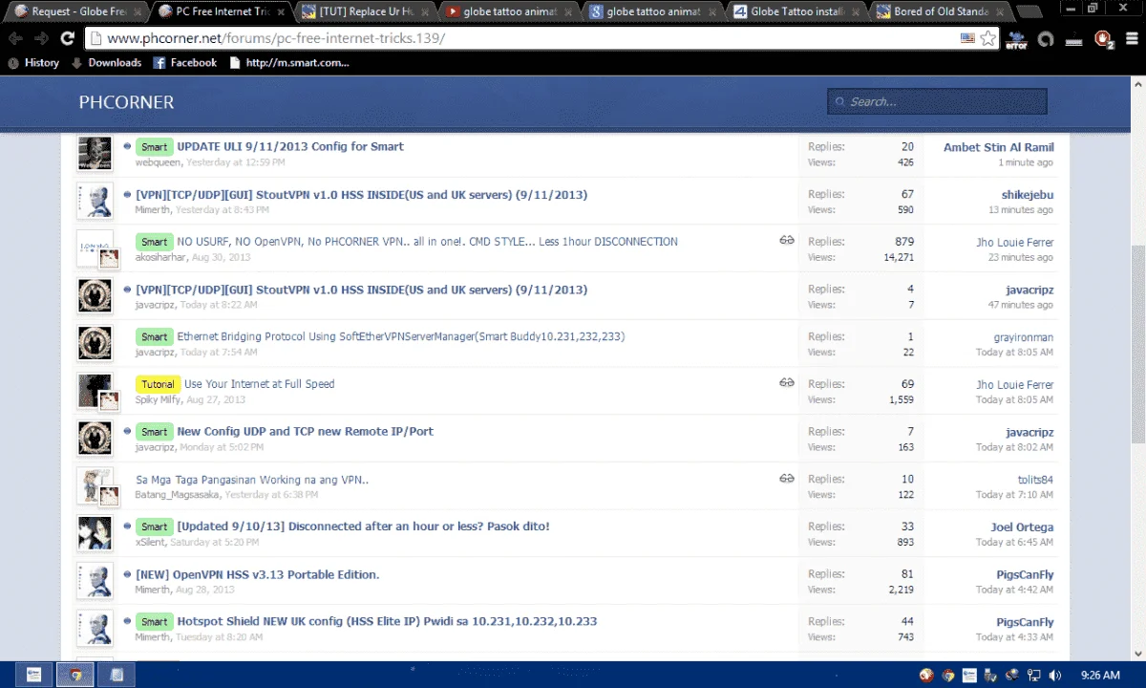Open the Less 1hour DISCONNECTION CMD STYLE thread

428,242
